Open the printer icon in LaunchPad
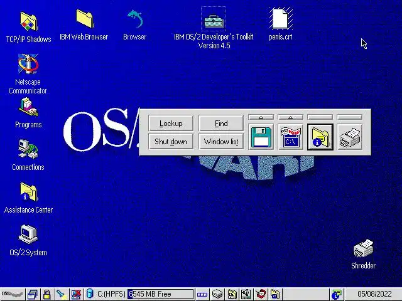This screenshot has height=301, width=402. [x=350, y=137]
